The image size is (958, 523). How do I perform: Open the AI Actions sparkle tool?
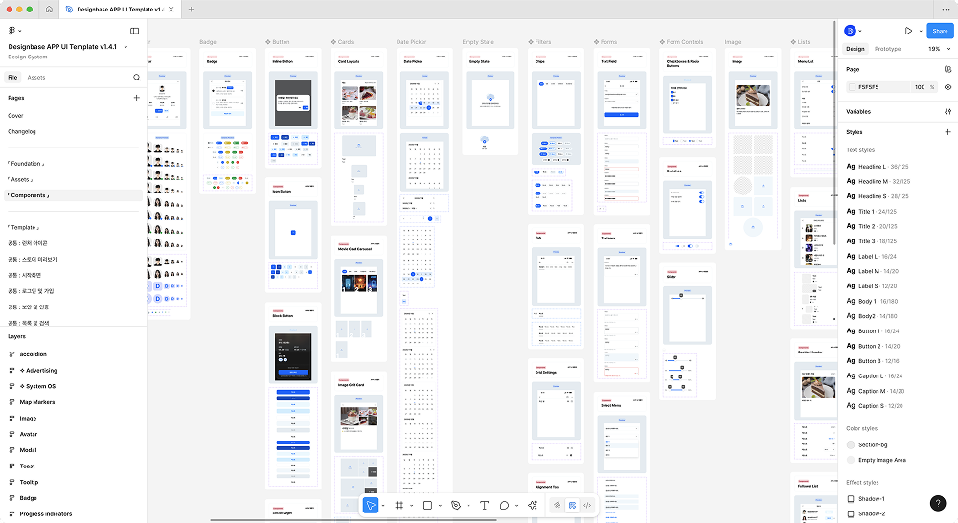pos(532,505)
